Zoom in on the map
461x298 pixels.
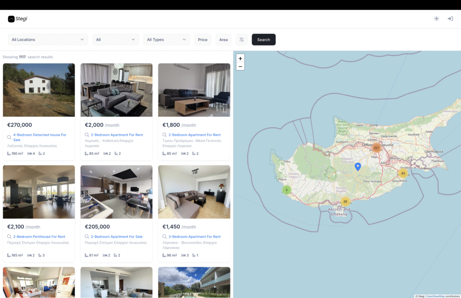tap(240, 59)
